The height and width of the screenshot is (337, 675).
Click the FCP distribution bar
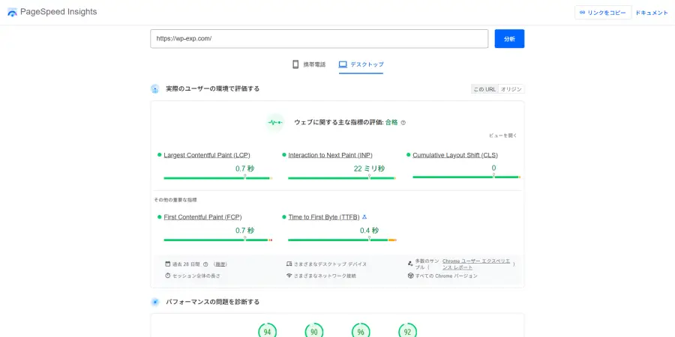click(x=217, y=240)
